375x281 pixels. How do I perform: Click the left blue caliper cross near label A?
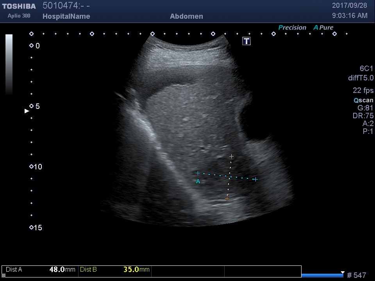pos(198,173)
